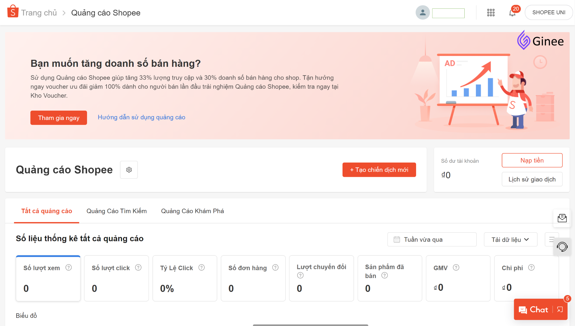Select the Lượt chuyển đổi metric card
575x326 pixels.
(321, 278)
